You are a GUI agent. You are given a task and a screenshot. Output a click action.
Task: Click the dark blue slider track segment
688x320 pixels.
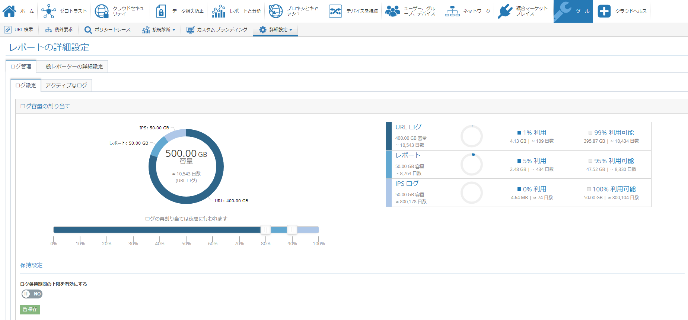[157, 230]
